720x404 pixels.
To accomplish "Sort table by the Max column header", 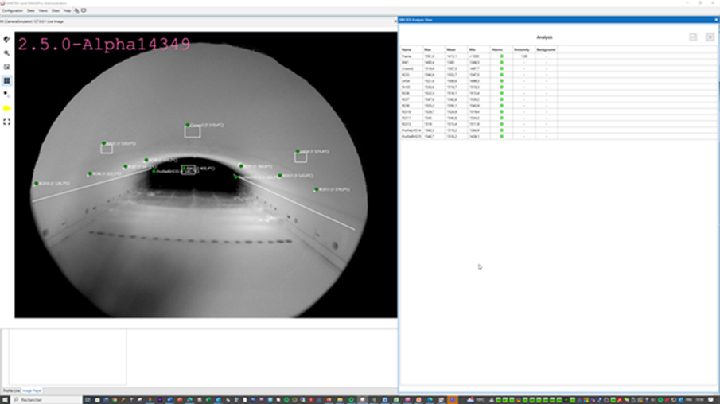I will pos(434,49).
